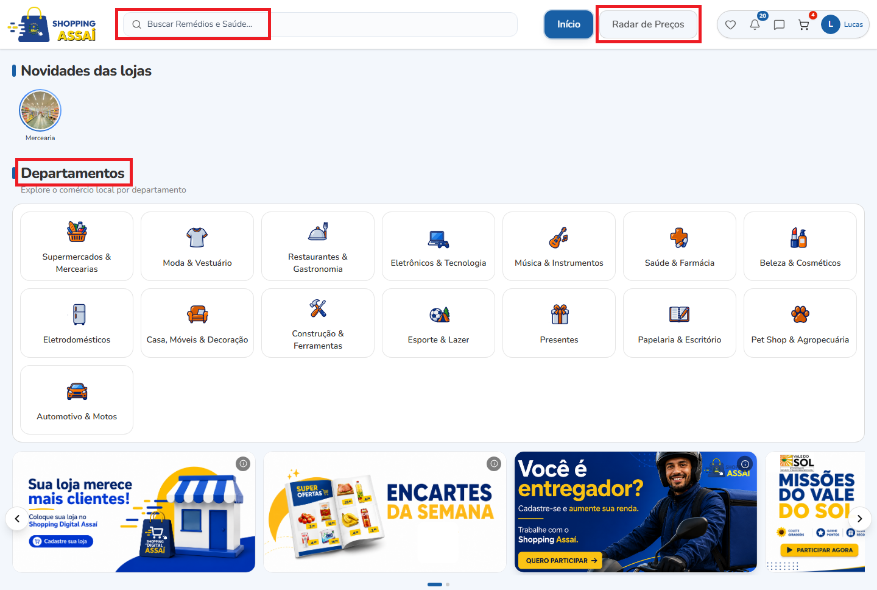
Task: Click the Automotivo & Motos label
Action: point(77,416)
